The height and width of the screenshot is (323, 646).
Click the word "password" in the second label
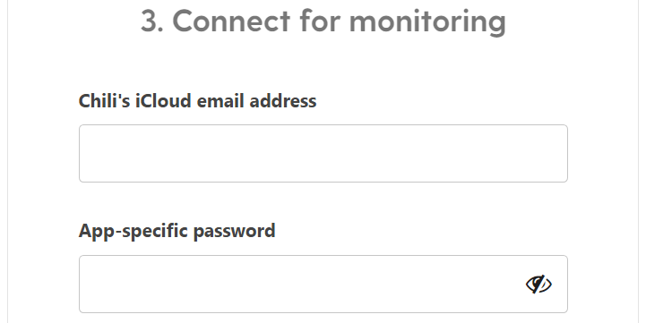[x=234, y=232]
